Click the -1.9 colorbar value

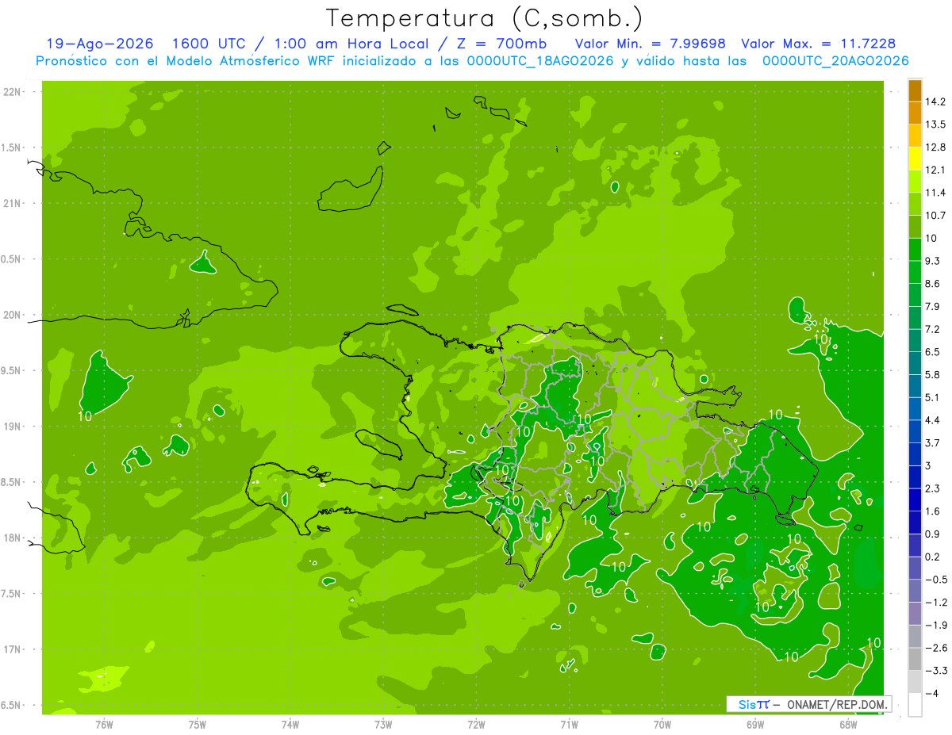[x=935, y=626]
